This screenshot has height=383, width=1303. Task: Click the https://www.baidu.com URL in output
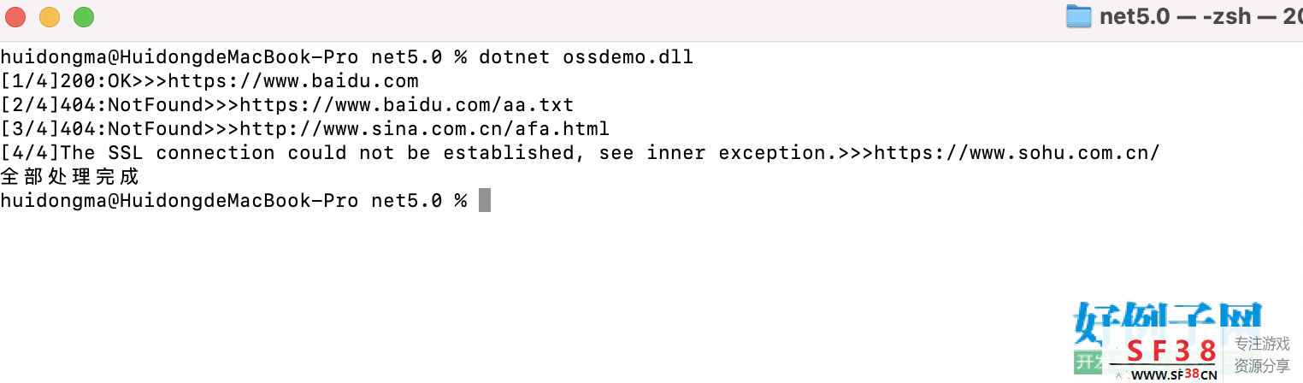[293, 81]
